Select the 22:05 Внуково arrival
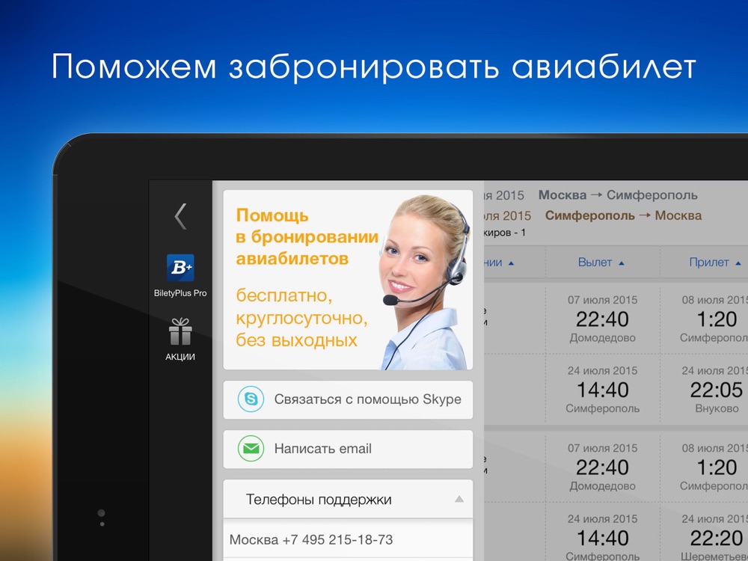The height and width of the screenshot is (561, 748). click(717, 390)
